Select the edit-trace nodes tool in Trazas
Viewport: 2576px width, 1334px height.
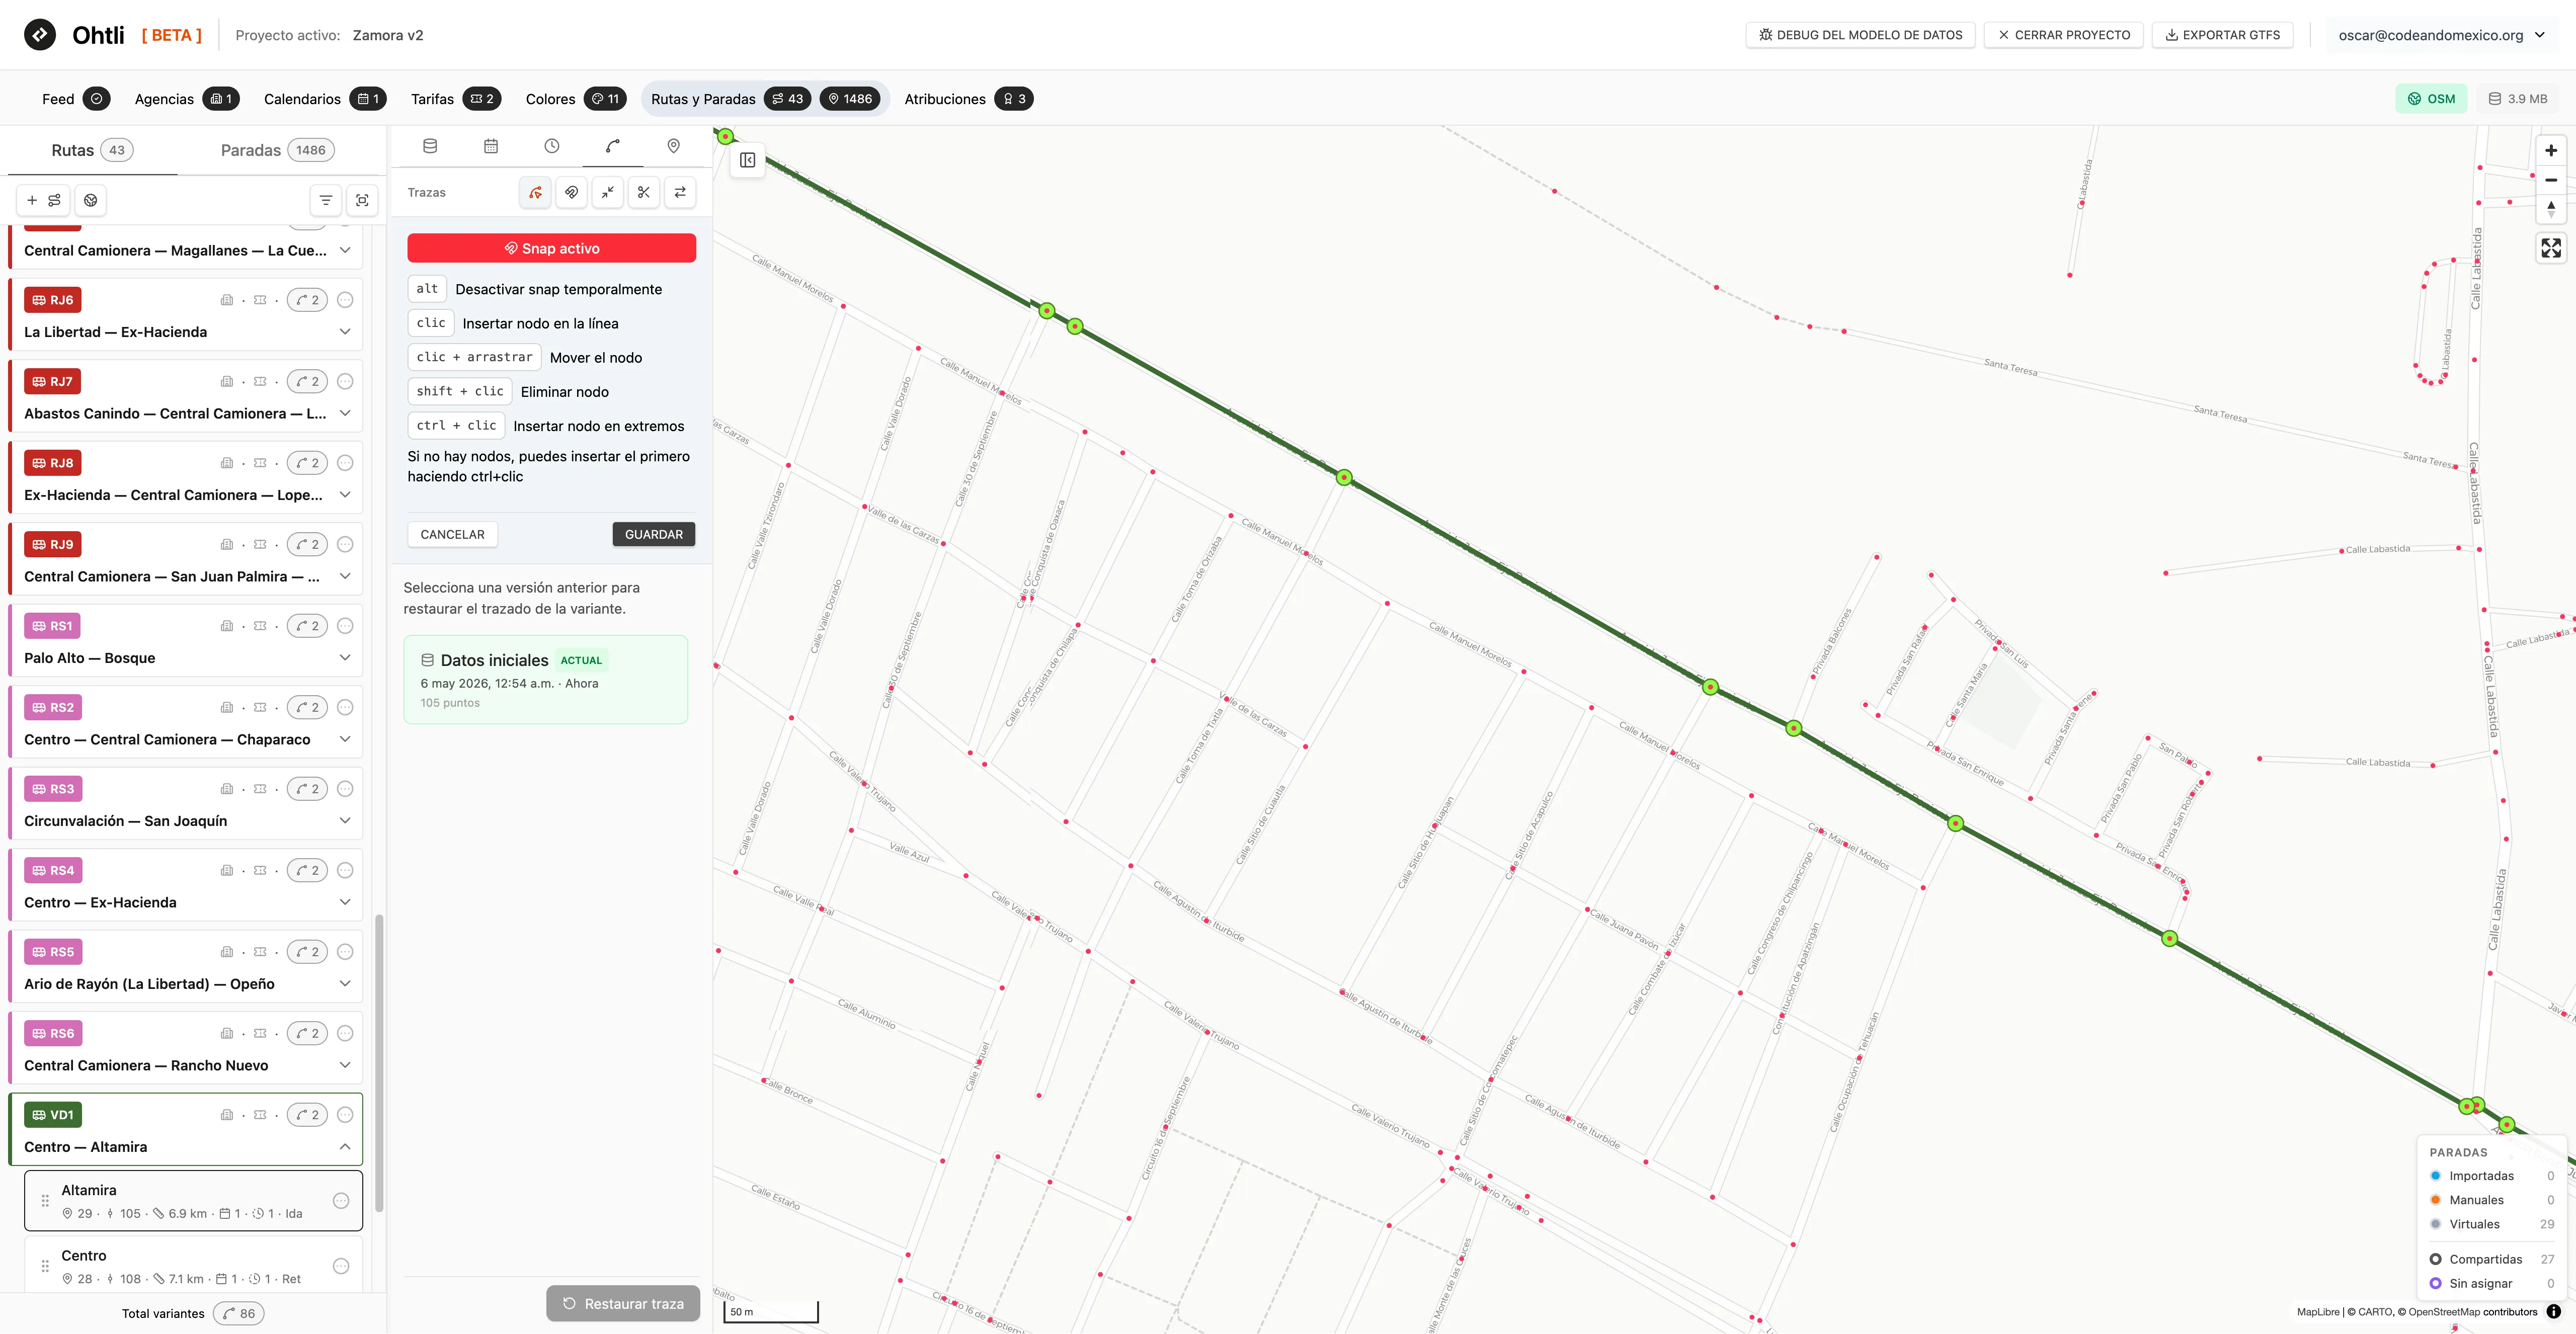[x=536, y=192]
